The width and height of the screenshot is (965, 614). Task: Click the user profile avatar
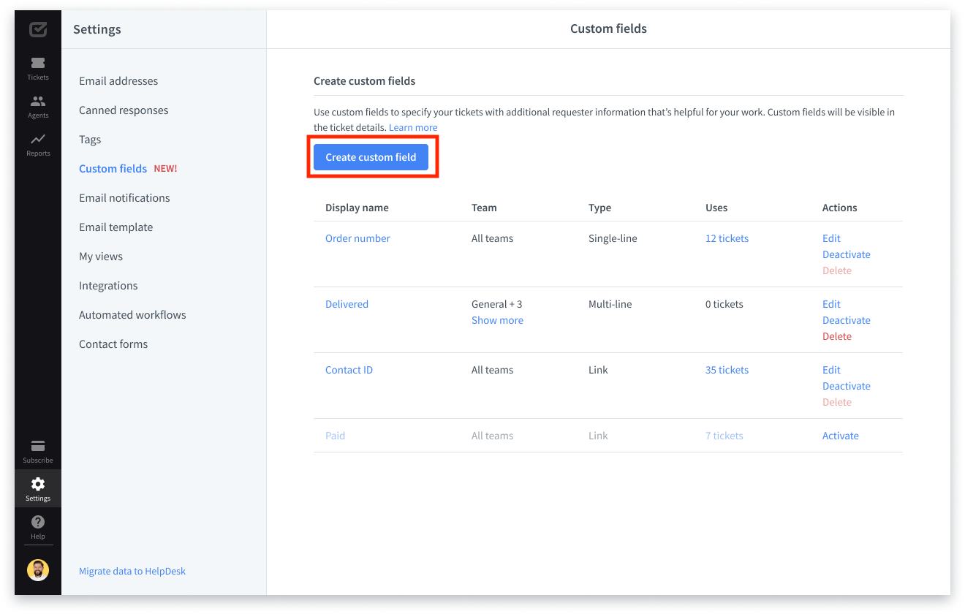click(38, 570)
